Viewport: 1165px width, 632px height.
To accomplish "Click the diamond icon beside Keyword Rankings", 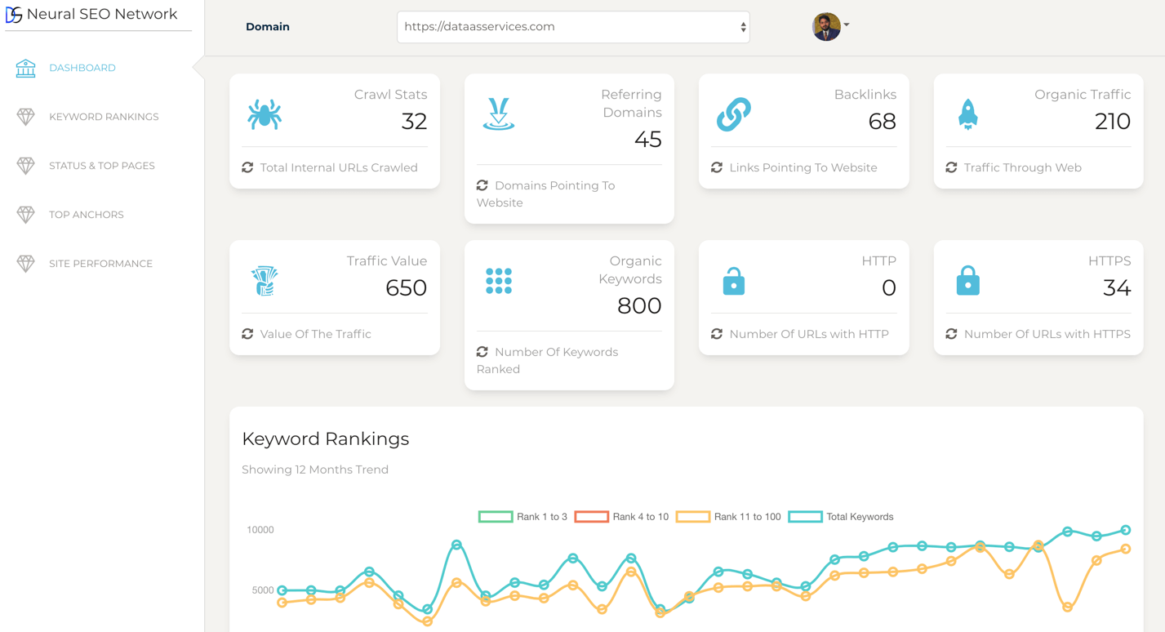I will coord(26,117).
